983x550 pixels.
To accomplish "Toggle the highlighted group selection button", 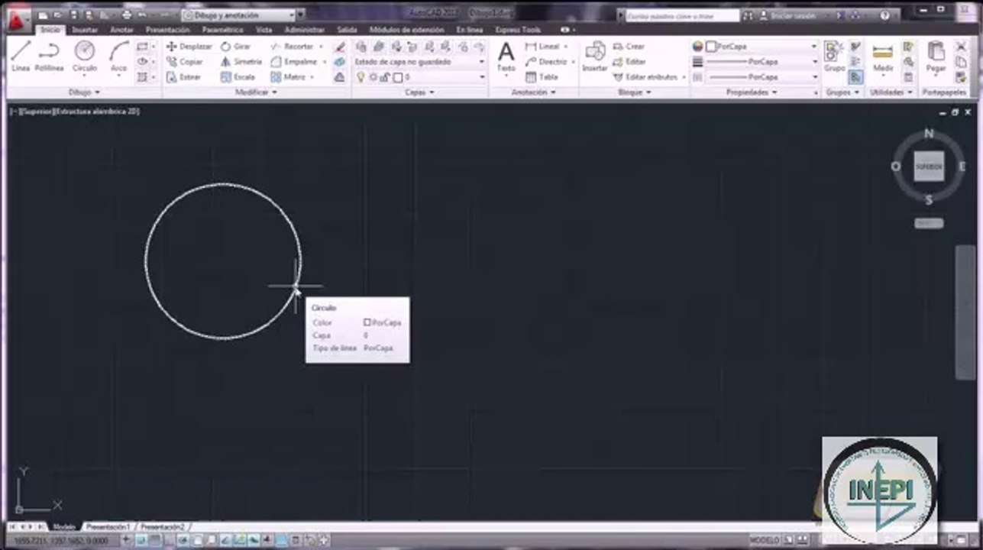I will click(856, 77).
